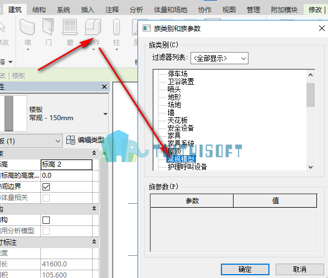Click the category list scroll up arrow

pyautogui.click(x=311, y=75)
